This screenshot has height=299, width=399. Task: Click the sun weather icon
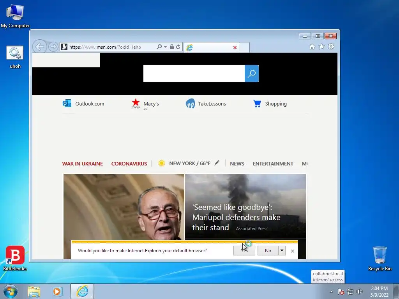[x=161, y=163]
